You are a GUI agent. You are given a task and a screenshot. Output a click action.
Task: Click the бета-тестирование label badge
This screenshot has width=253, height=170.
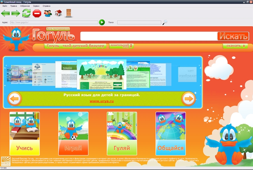pyautogui.click(x=58, y=29)
